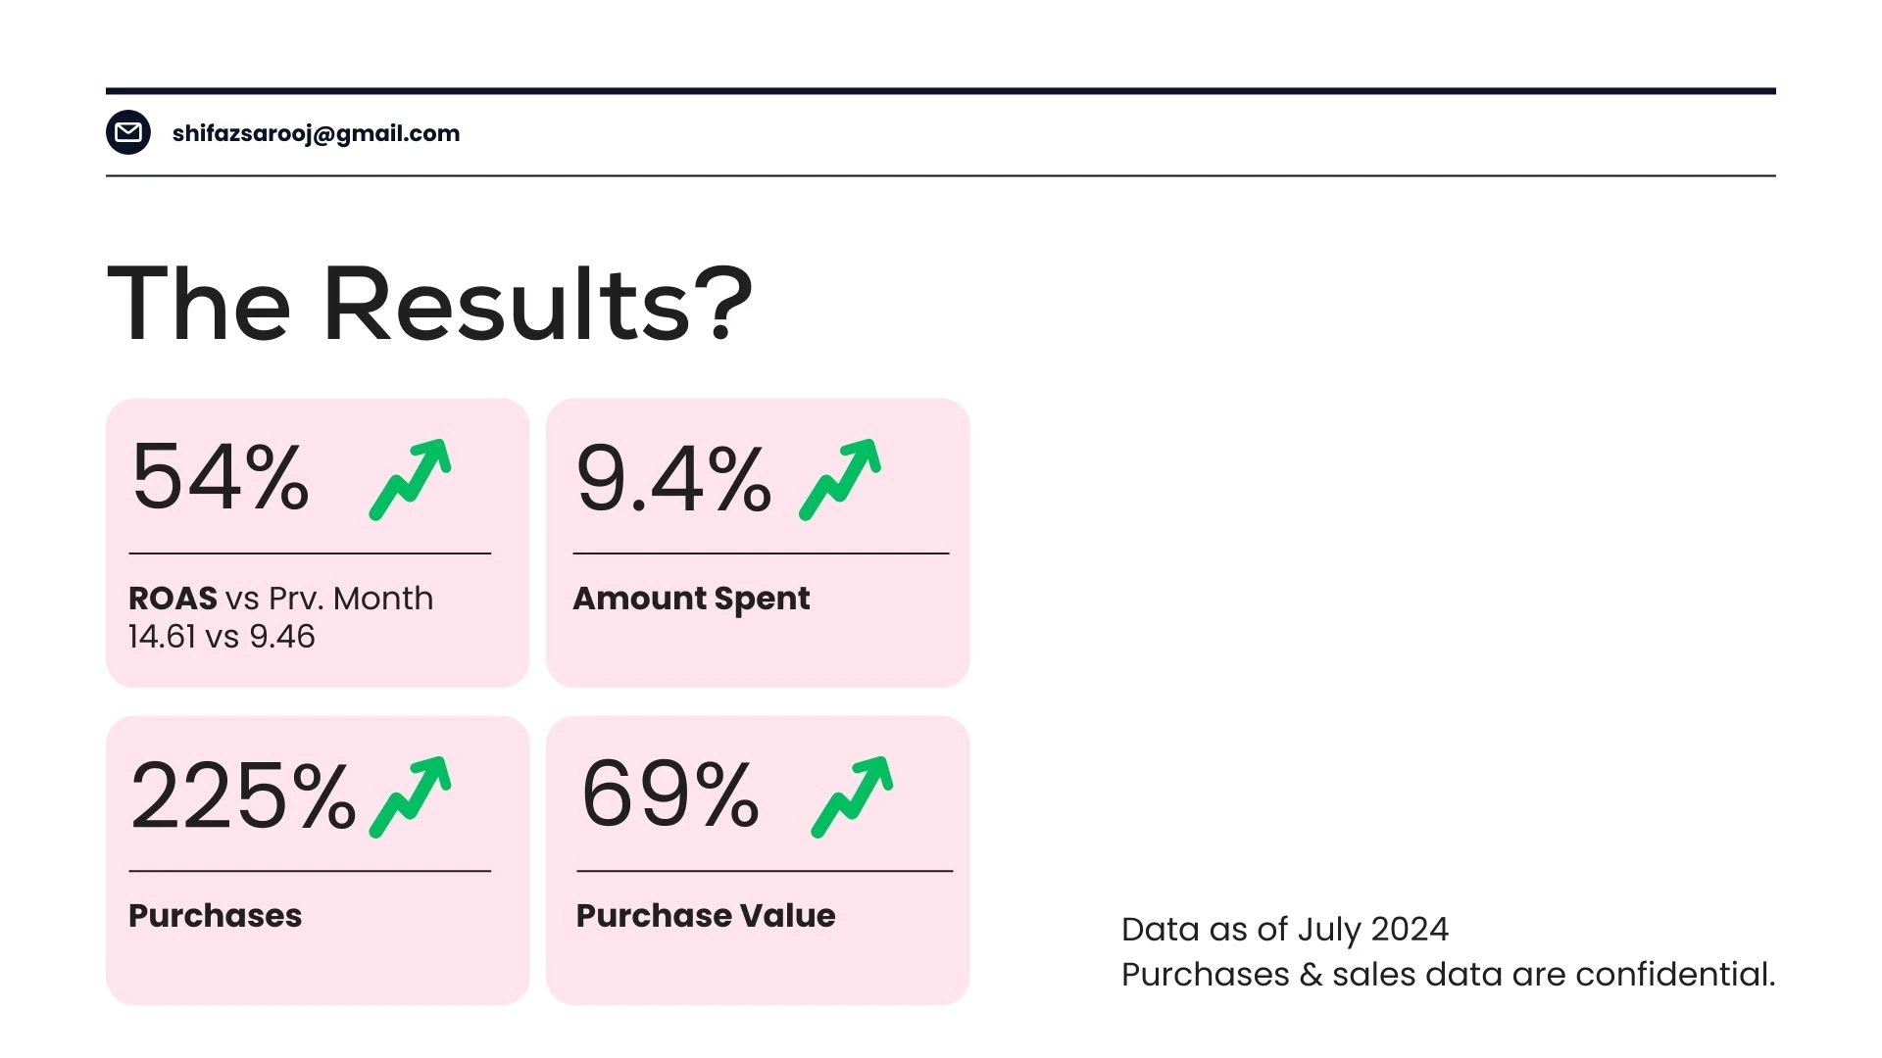The height and width of the screenshot is (1058, 1882).
Task: Click the green arrow beside 54%
Action: click(x=411, y=479)
